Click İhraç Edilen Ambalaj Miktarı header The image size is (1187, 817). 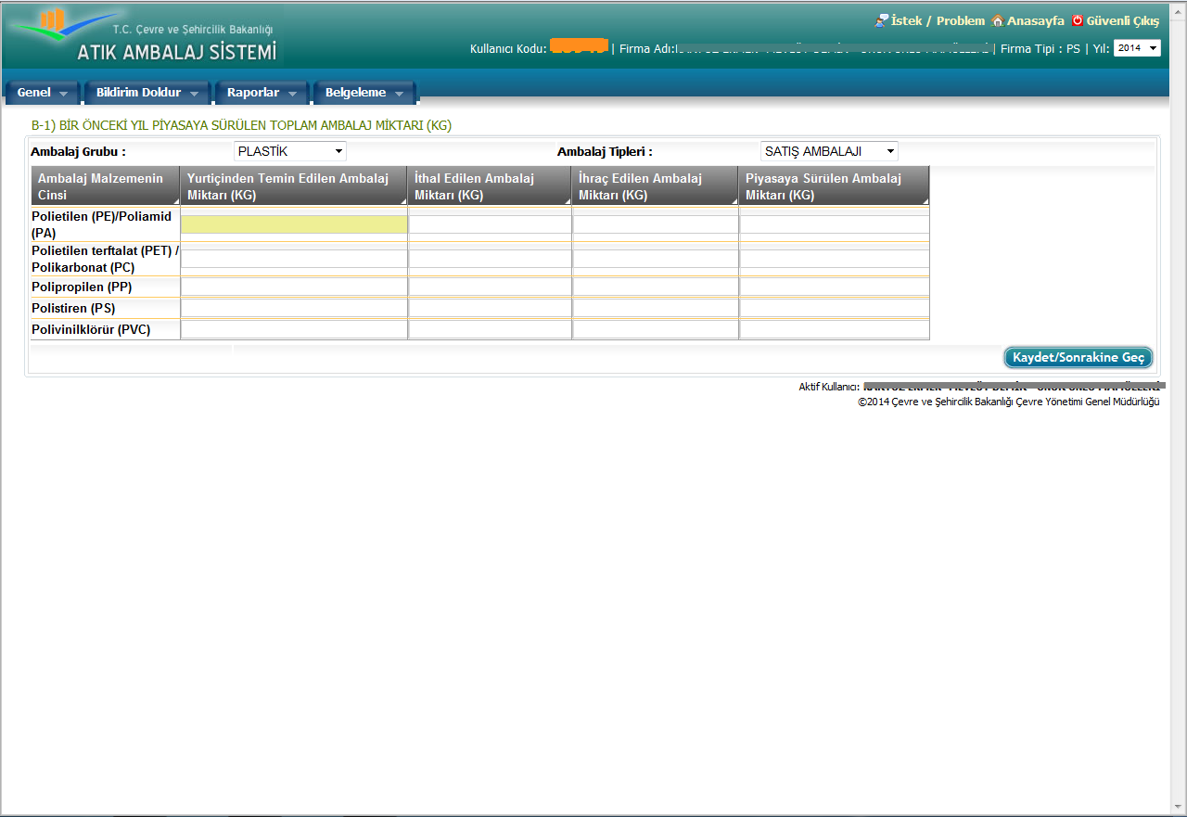[x=656, y=186]
